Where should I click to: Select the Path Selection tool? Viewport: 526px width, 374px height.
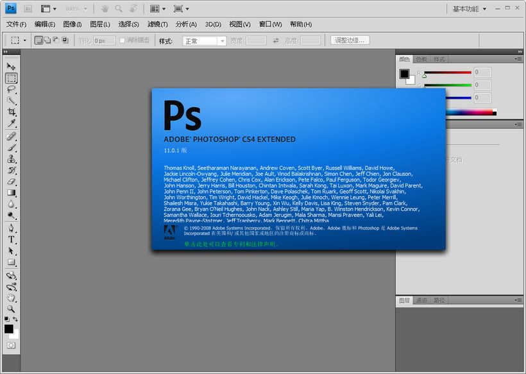(x=11, y=251)
